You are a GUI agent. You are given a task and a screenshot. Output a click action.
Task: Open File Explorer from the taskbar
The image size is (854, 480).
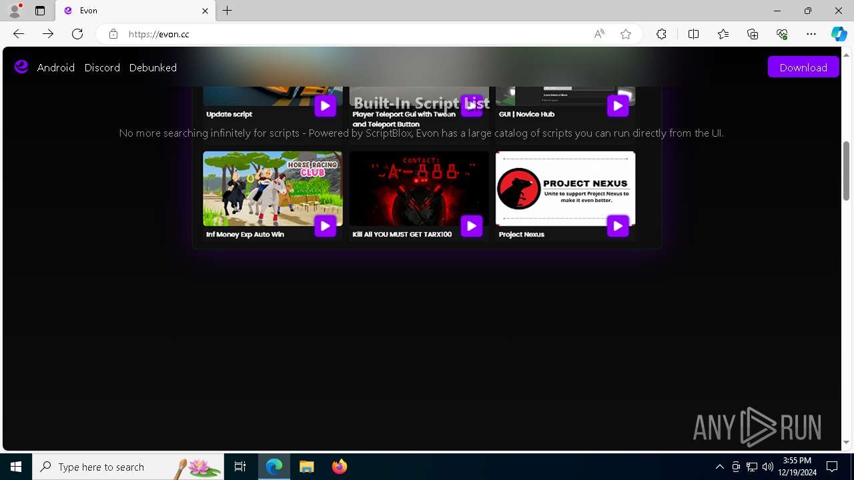[307, 467]
